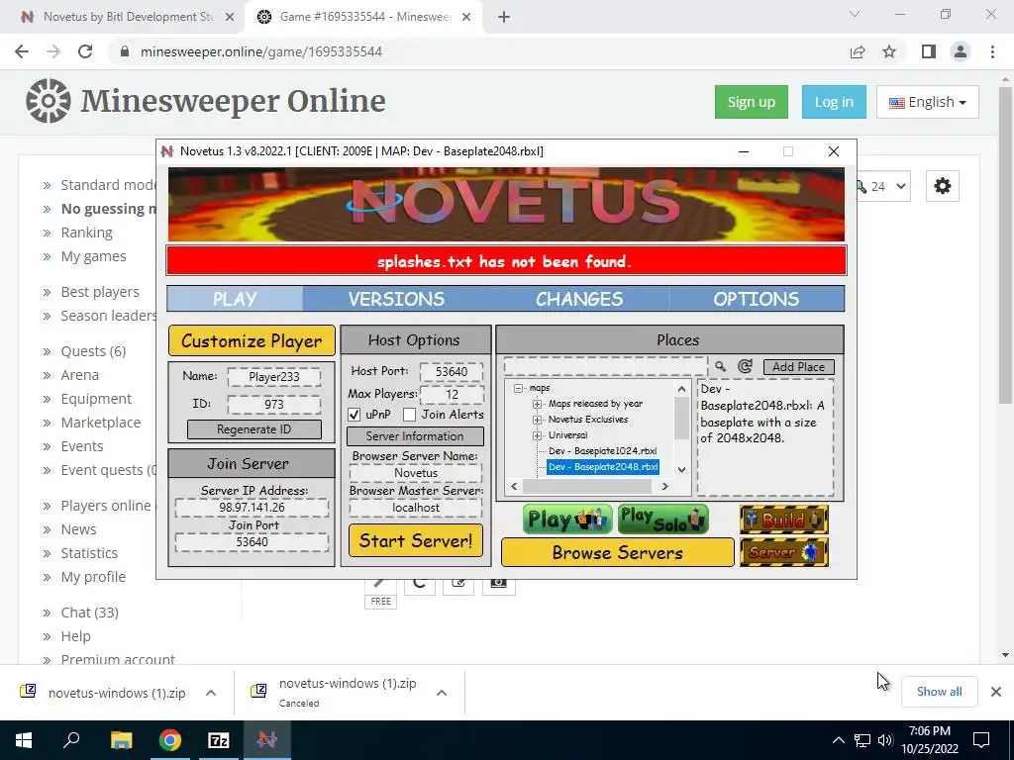
Task: Click Show all downloads
Action: tap(939, 692)
